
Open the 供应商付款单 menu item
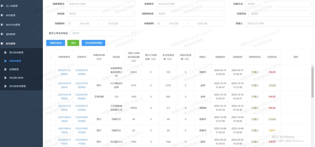[x=21, y=78]
